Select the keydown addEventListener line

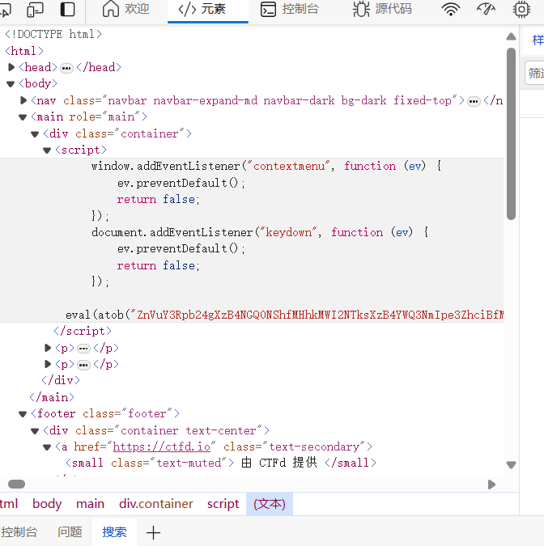click(x=260, y=232)
